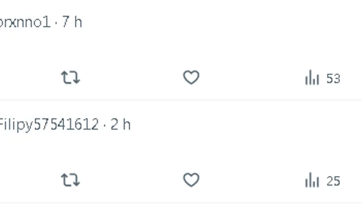The image size is (362, 204).
Task: Open view analytics icon beside 53
Action: pos(312,78)
